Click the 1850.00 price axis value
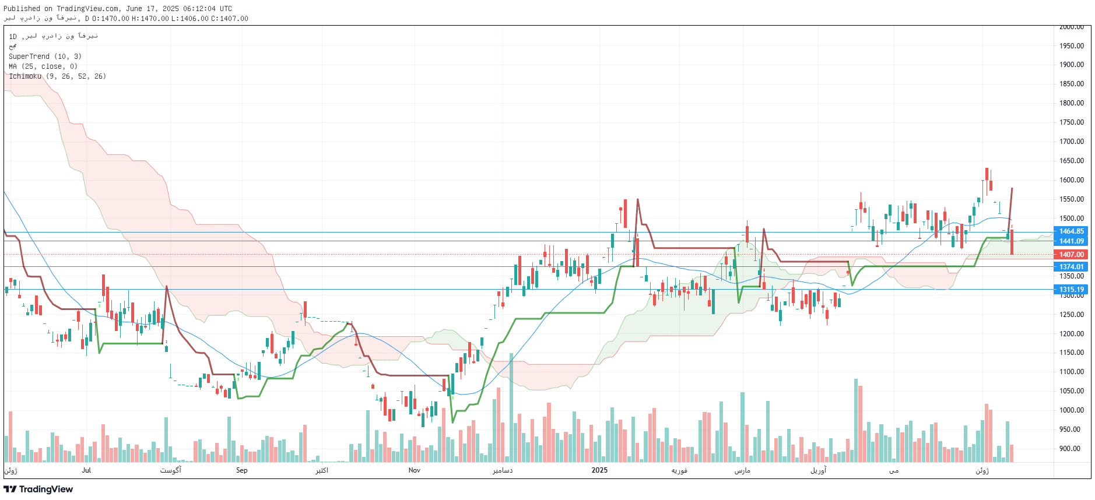Image resolution: width=1095 pixels, height=500 pixels. coord(1072,84)
